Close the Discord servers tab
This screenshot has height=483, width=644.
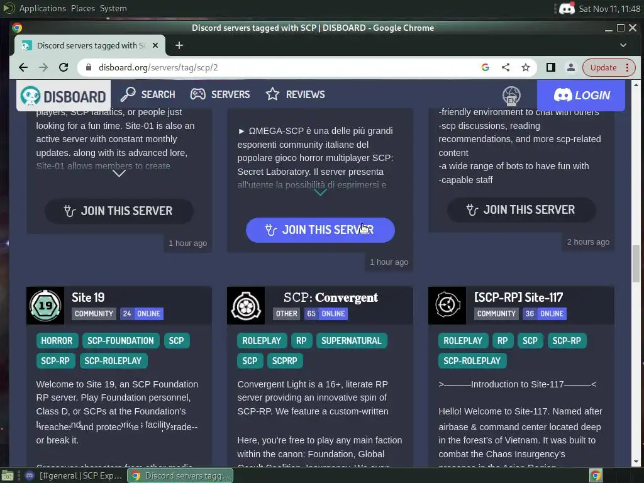(155, 45)
